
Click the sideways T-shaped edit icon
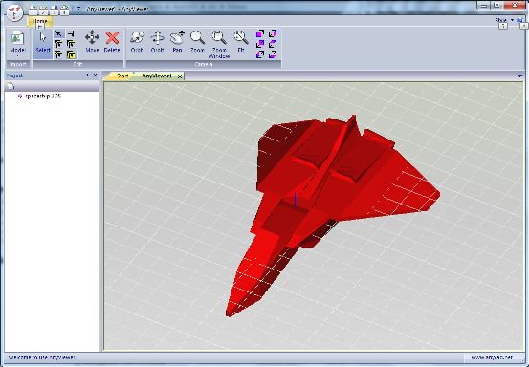click(71, 33)
